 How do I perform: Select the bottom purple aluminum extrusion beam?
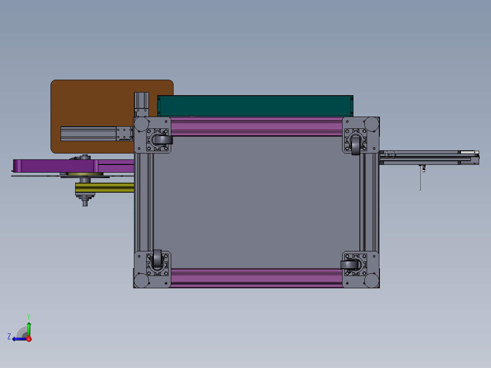[256, 278]
